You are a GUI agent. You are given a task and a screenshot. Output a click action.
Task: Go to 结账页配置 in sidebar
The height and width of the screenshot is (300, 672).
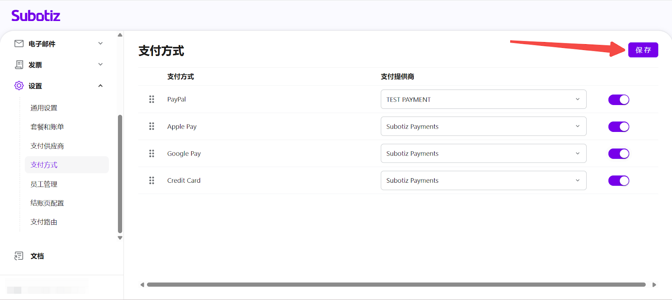click(47, 203)
